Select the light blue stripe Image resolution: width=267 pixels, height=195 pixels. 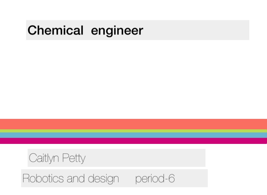click(133, 135)
